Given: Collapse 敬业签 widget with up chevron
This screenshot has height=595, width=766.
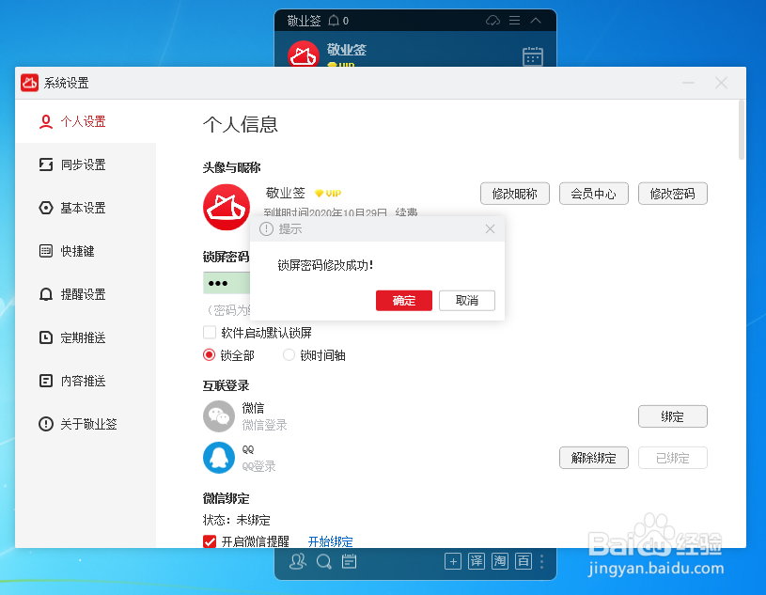Looking at the screenshot, I should (536, 21).
